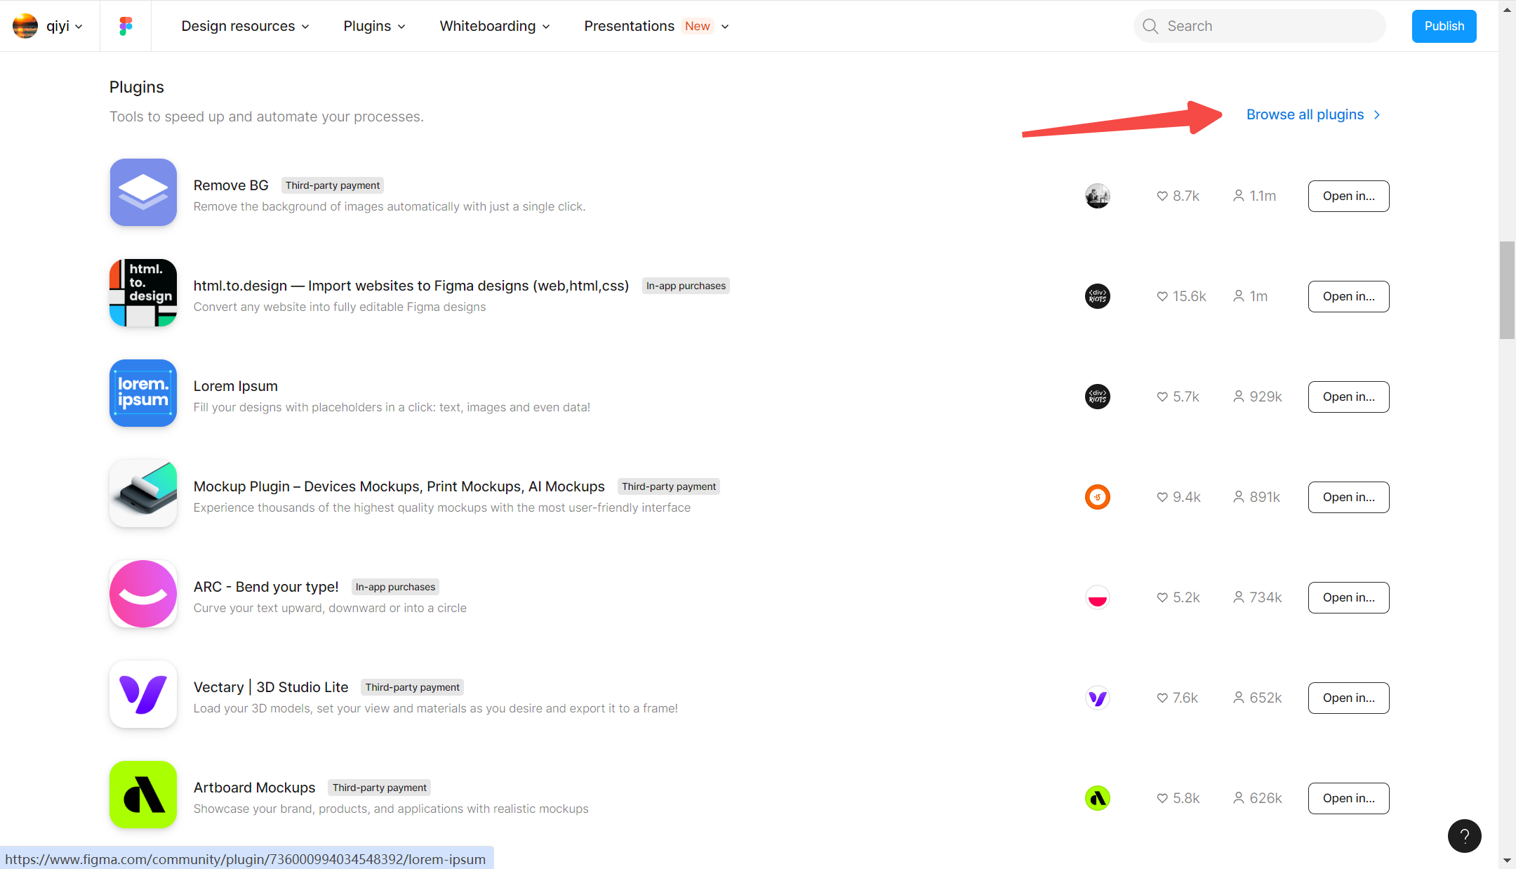Open Lorem Ipsum plugin title
The height and width of the screenshot is (869, 1516).
(236, 386)
